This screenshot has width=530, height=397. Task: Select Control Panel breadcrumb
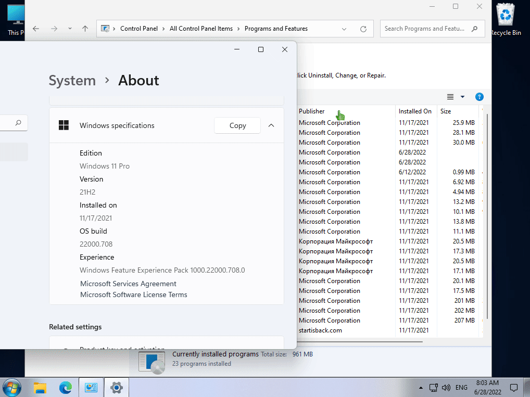click(139, 29)
